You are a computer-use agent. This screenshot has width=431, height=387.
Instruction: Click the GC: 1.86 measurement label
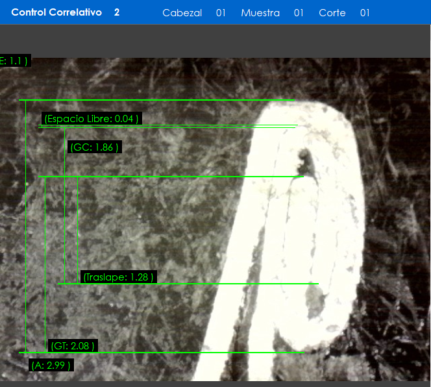click(x=95, y=147)
